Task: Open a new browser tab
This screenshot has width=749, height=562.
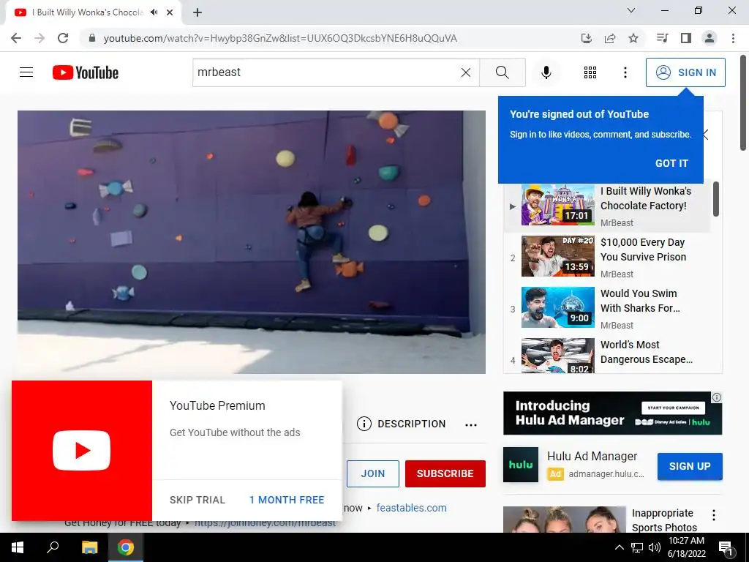Action: 197,12
